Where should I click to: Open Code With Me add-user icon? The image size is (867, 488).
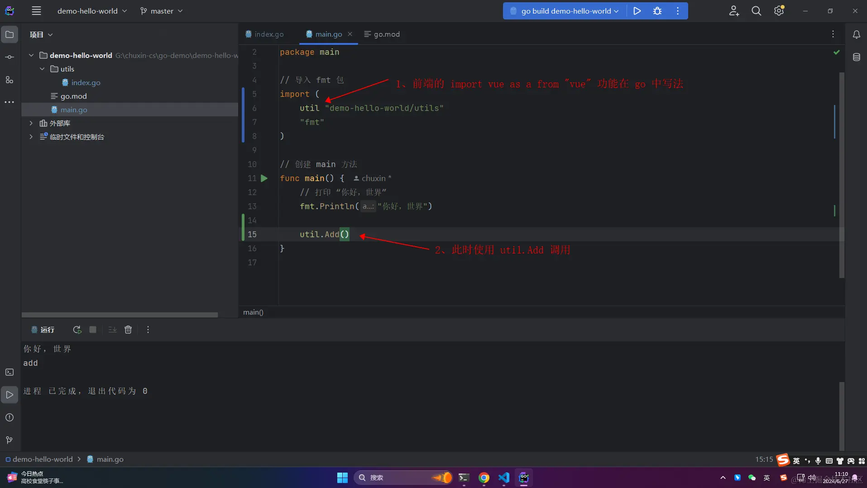pos(734,11)
